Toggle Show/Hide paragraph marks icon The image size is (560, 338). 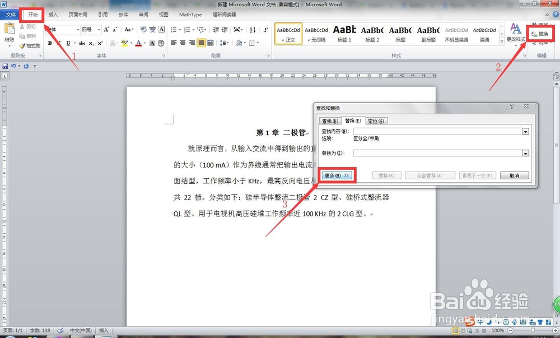pyautogui.click(x=265, y=30)
